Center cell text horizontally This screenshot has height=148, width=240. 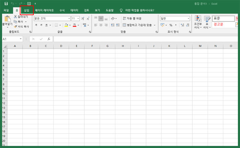coord(101,25)
